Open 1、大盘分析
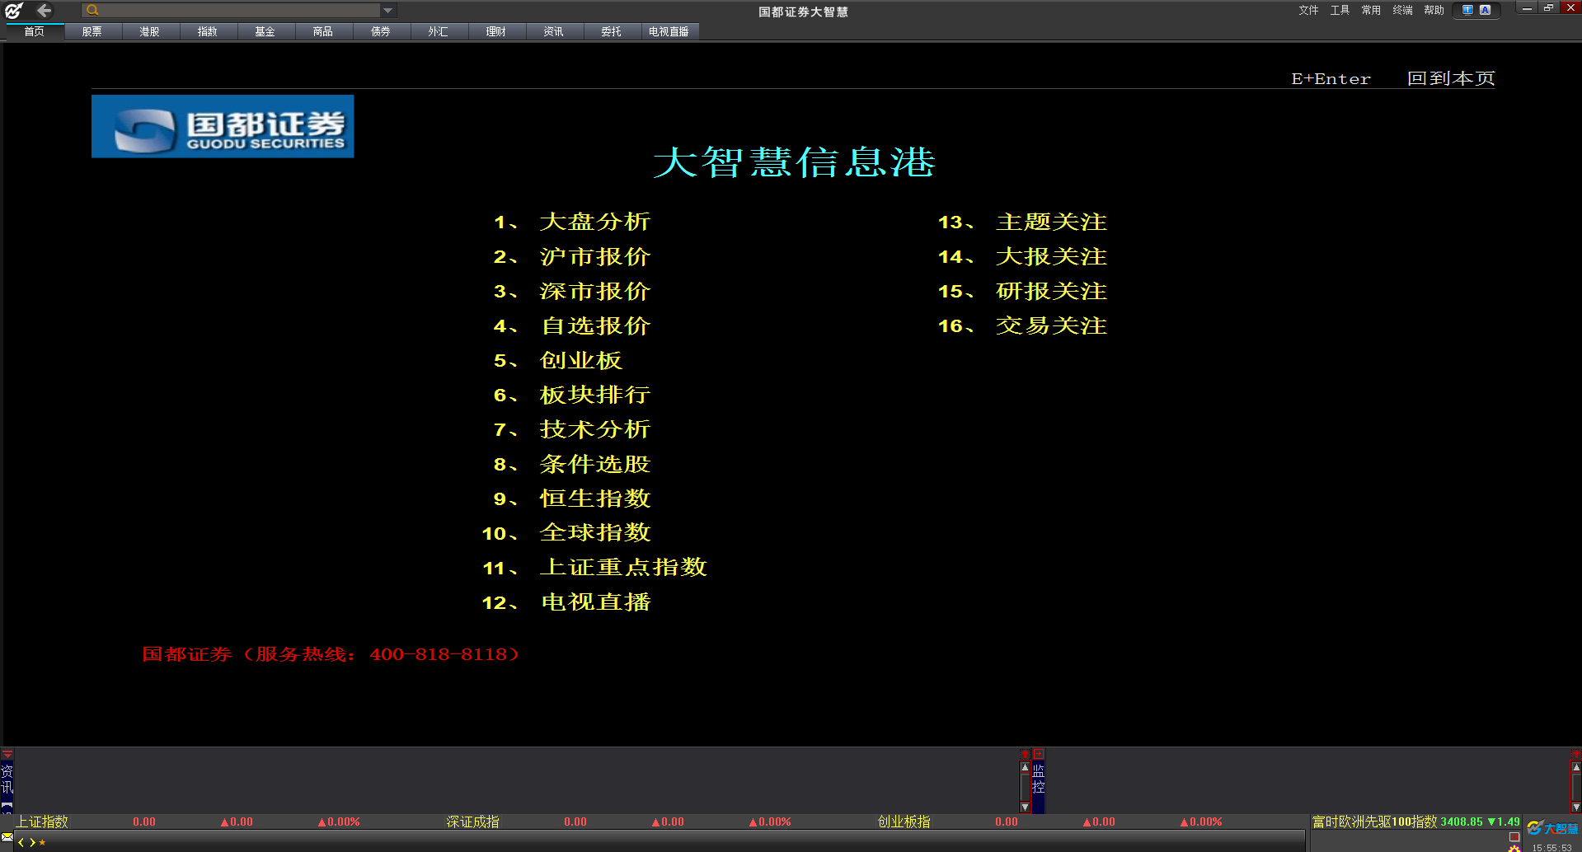This screenshot has width=1582, height=852. pos(572,222)
